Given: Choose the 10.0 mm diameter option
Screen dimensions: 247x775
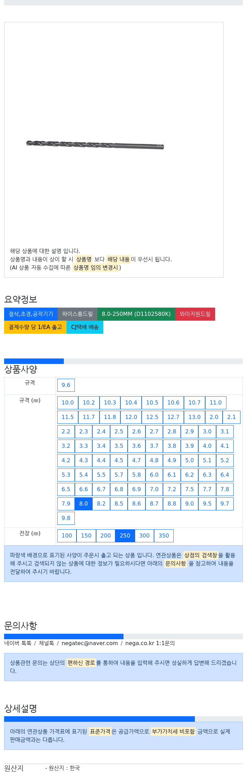Looking at the screenshot, I should point(68,403).
